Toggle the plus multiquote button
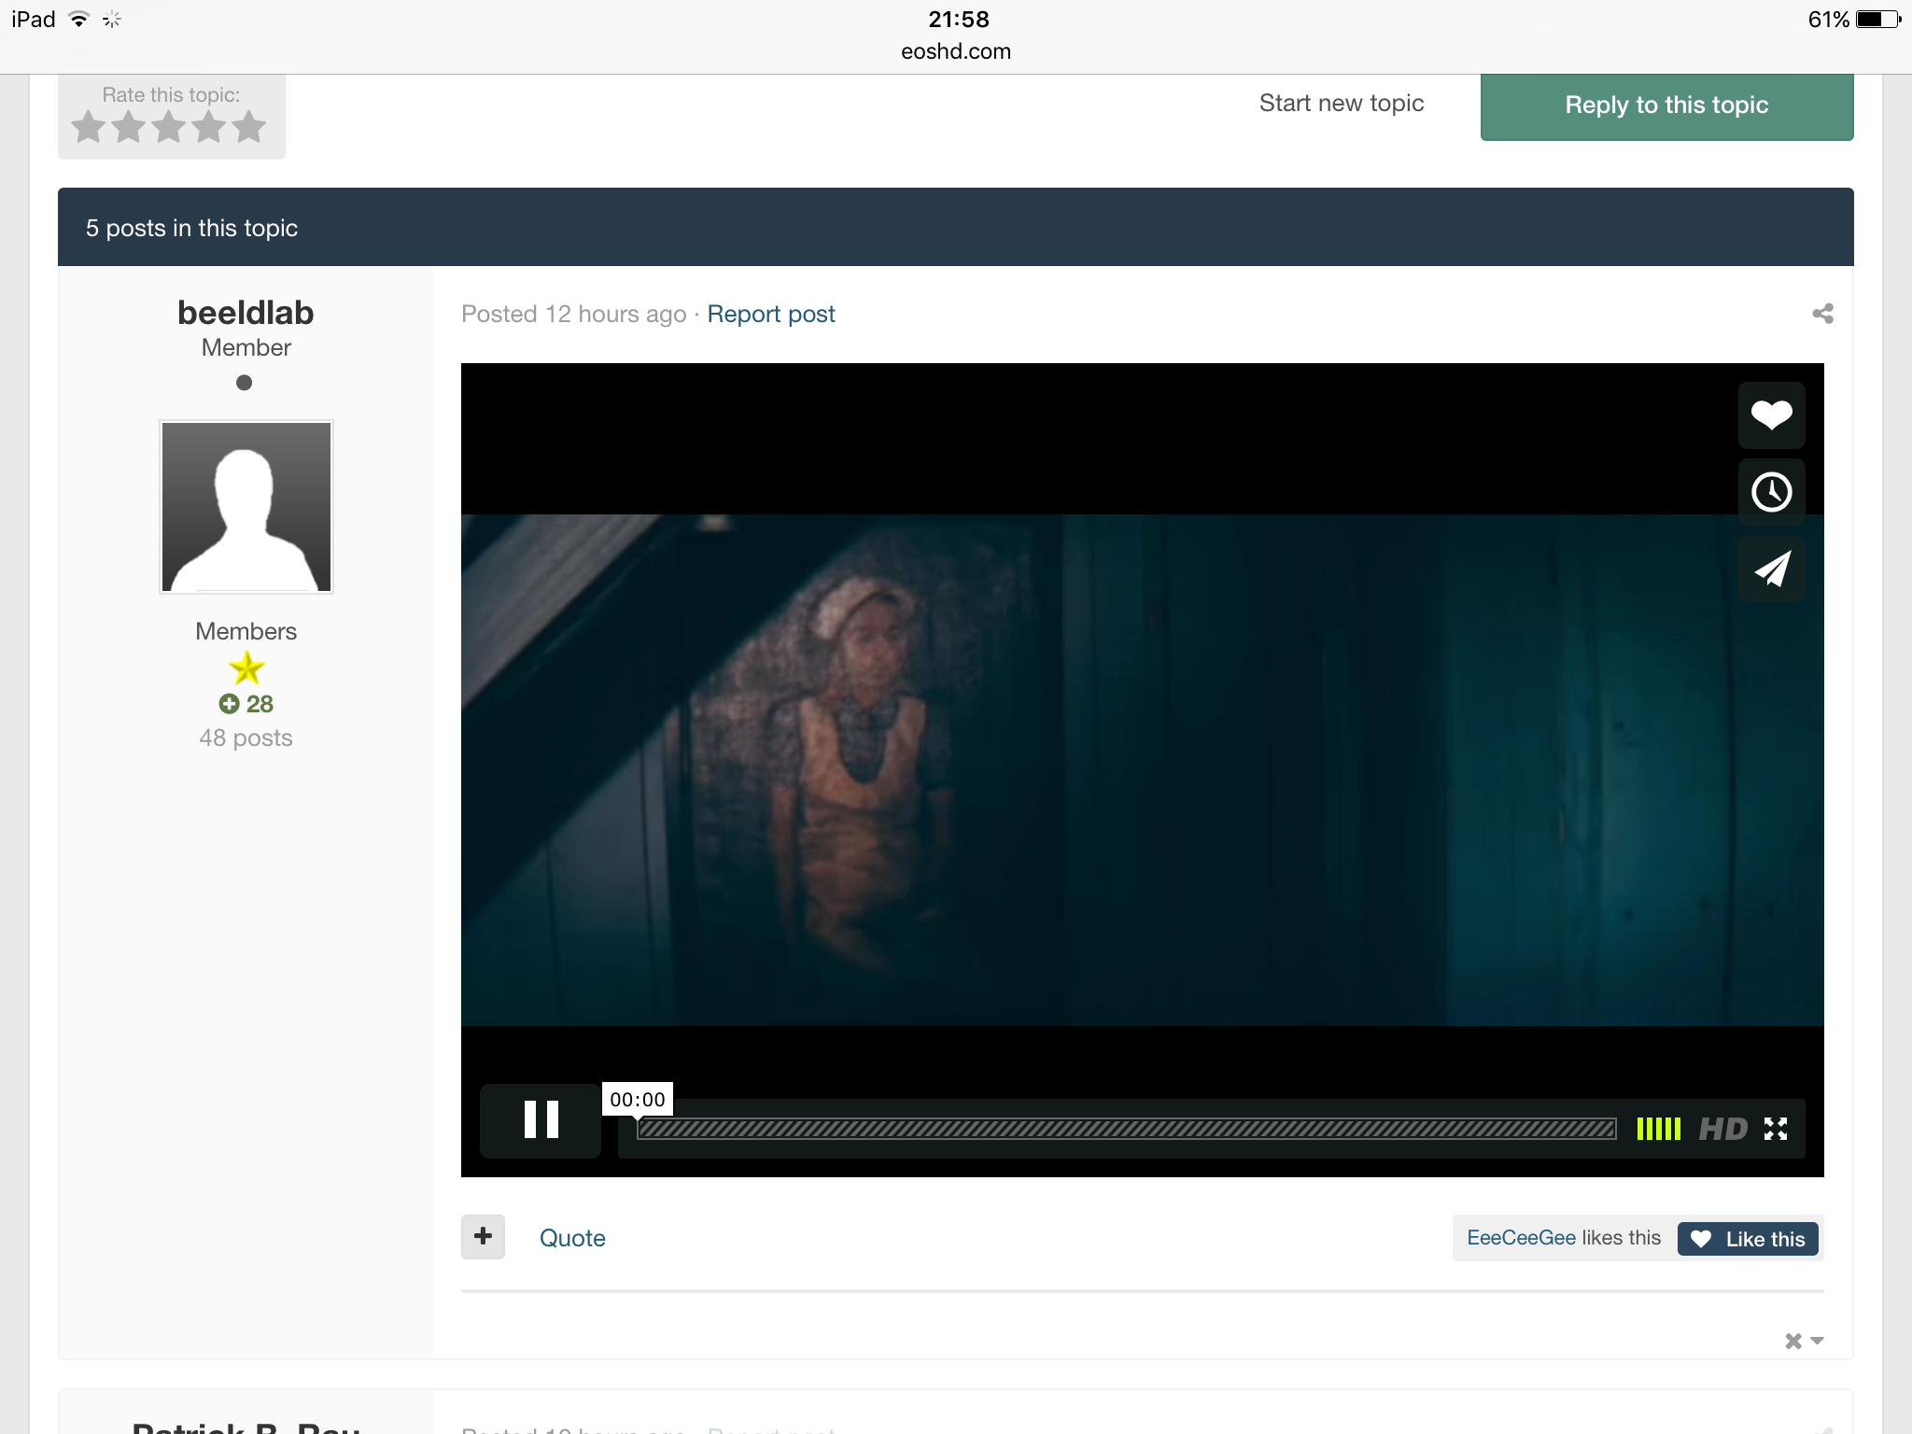 coord(483,1236)
